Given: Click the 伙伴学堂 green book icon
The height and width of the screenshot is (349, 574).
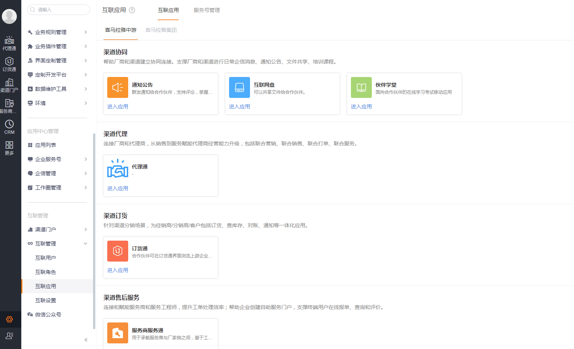Looking at the screenshot, I should point(361,87).
